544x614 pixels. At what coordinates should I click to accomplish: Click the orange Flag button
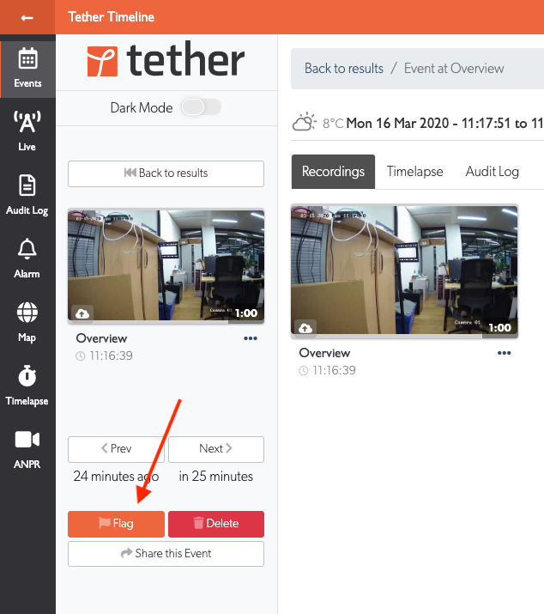coord(116,524)
